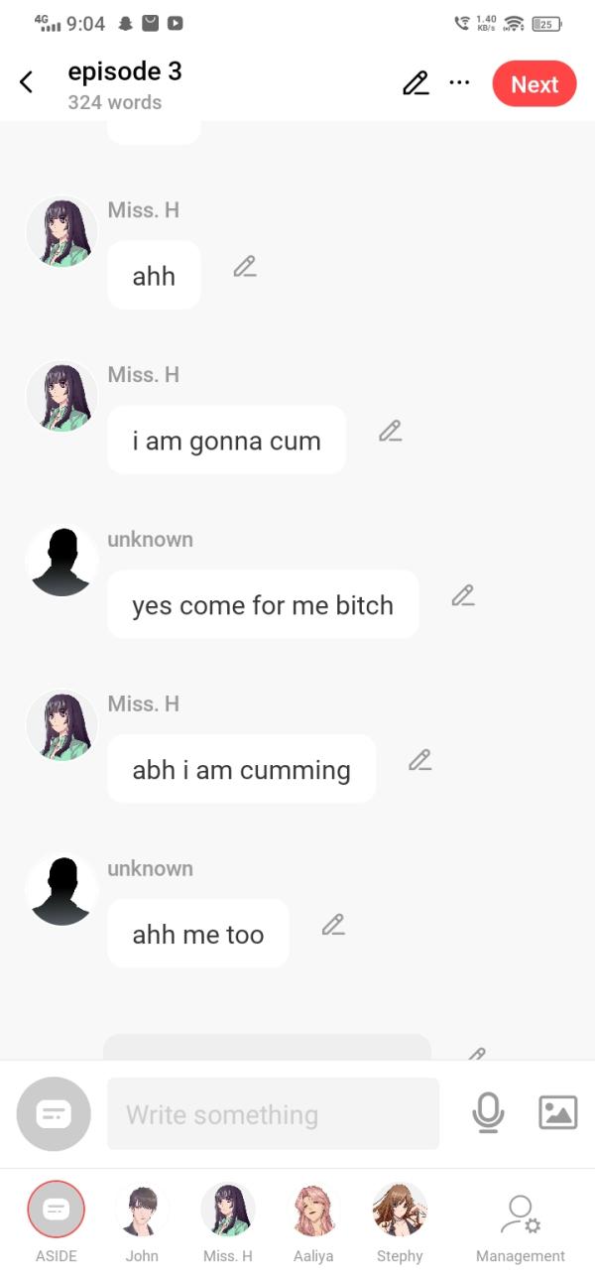The width and height of the screenshot is (595, 1277).
Task: Edit the "i am gonna cum" message pencil
Action: pos(390,431)
